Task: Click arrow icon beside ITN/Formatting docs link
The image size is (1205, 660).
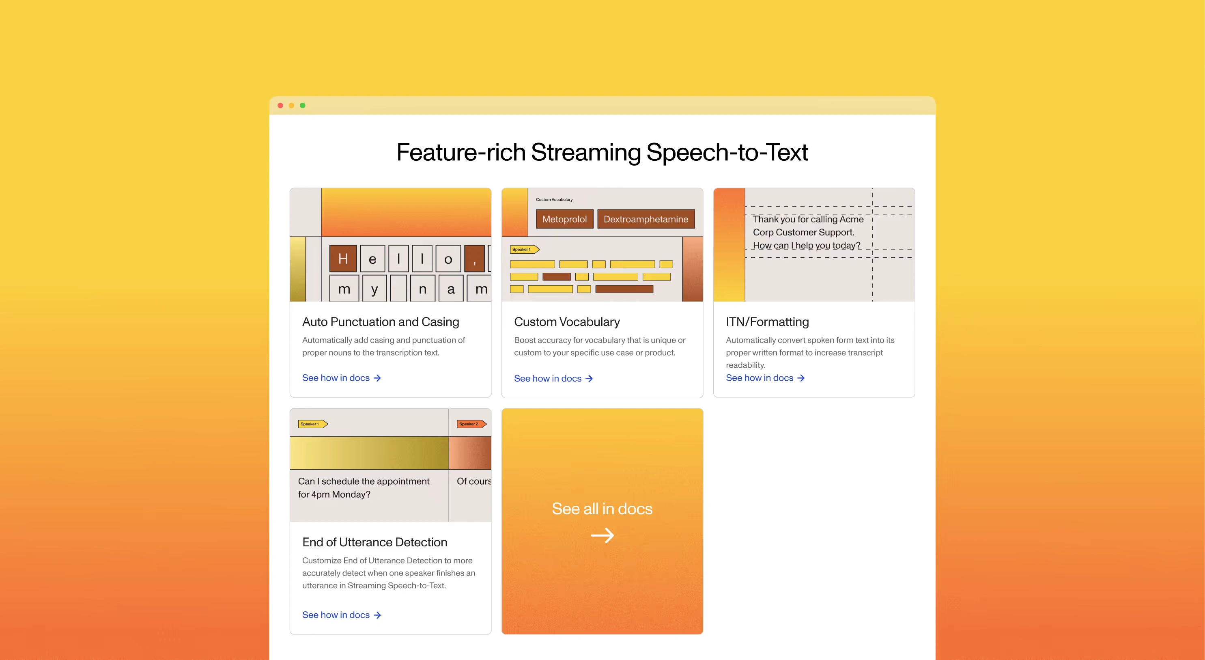Action: (x=801, y=378)
